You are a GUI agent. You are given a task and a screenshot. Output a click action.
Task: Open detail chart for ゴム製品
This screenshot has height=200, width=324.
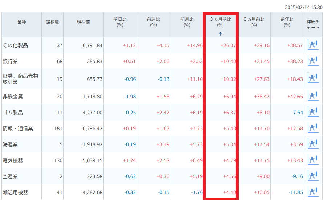(313, 112)
